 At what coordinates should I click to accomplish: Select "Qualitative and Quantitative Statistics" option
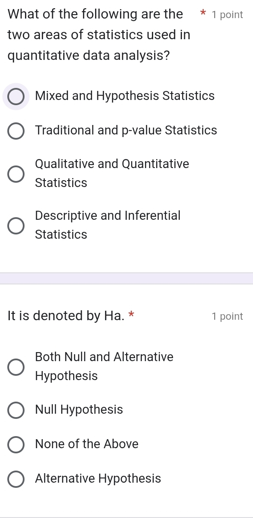click(16, 174)
